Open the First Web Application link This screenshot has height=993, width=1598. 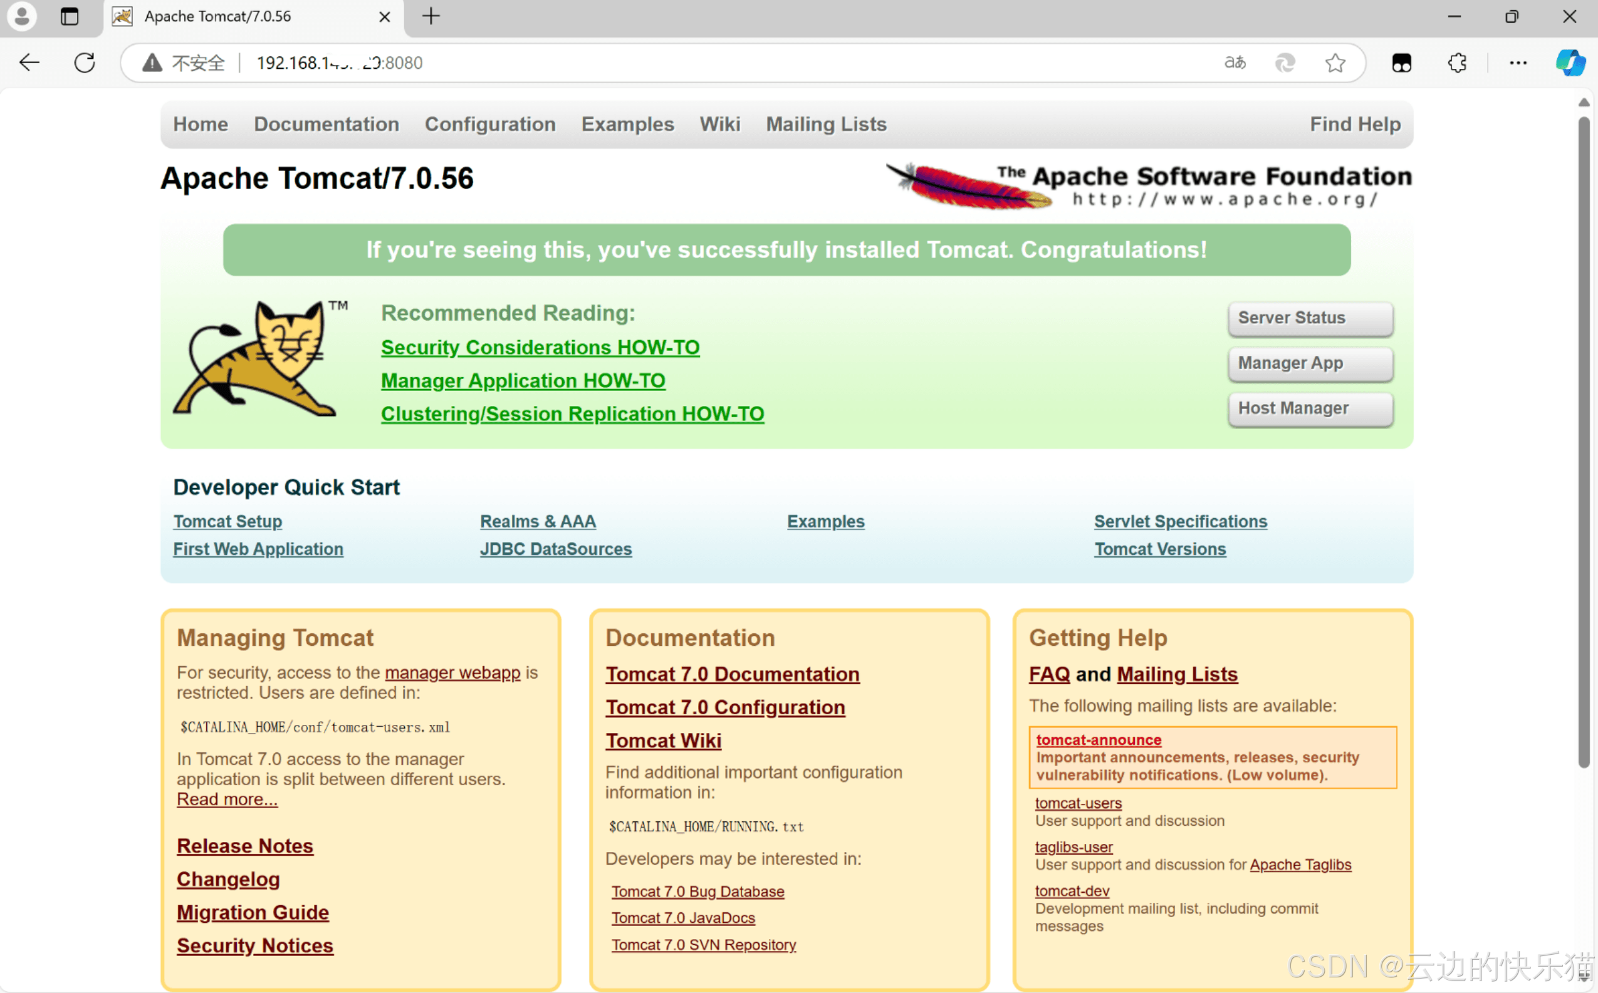pyautogui.click(x=258, y=549)
